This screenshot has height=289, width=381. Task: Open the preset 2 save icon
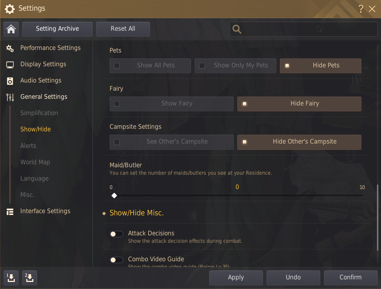click(30, 278)
